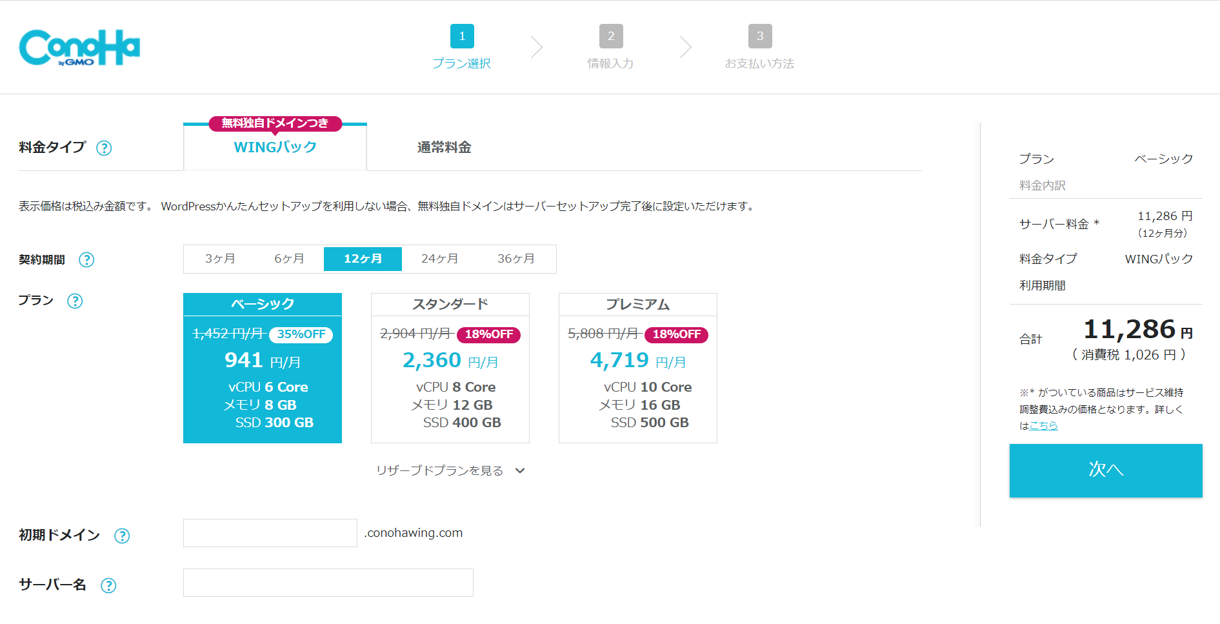Screen dimensions: 1220x624
Task: Click step 1 プラン選択 indicator
Action: [462, 47]
